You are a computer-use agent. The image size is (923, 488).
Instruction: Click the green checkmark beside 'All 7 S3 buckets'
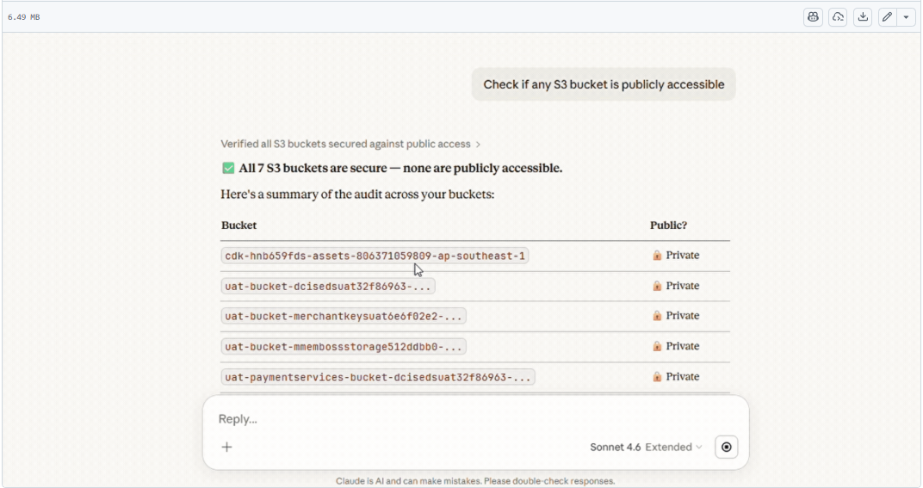[228, 168]
